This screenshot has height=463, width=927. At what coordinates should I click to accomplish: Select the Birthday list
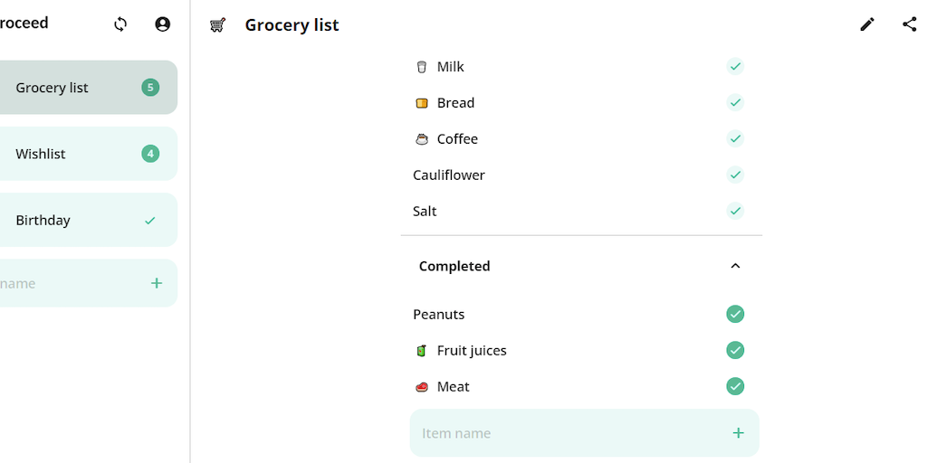pos(43,220)
